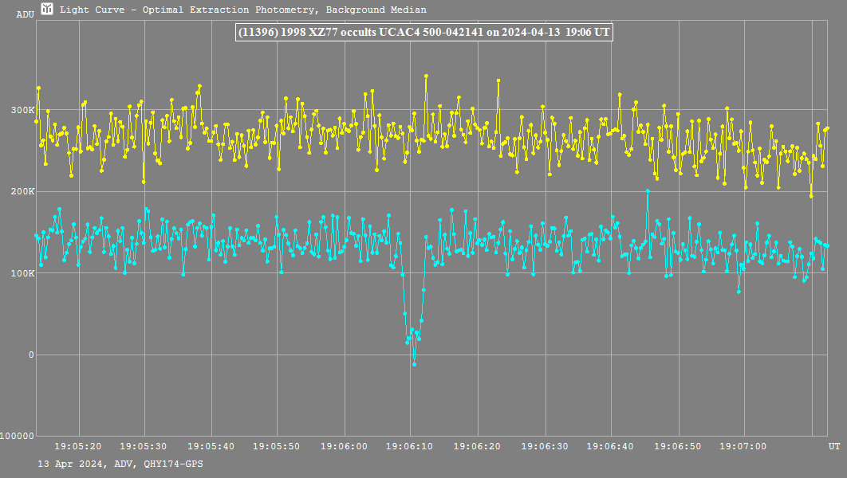Click the Light Curve header text
847x478 pixels.
(242, 10)
